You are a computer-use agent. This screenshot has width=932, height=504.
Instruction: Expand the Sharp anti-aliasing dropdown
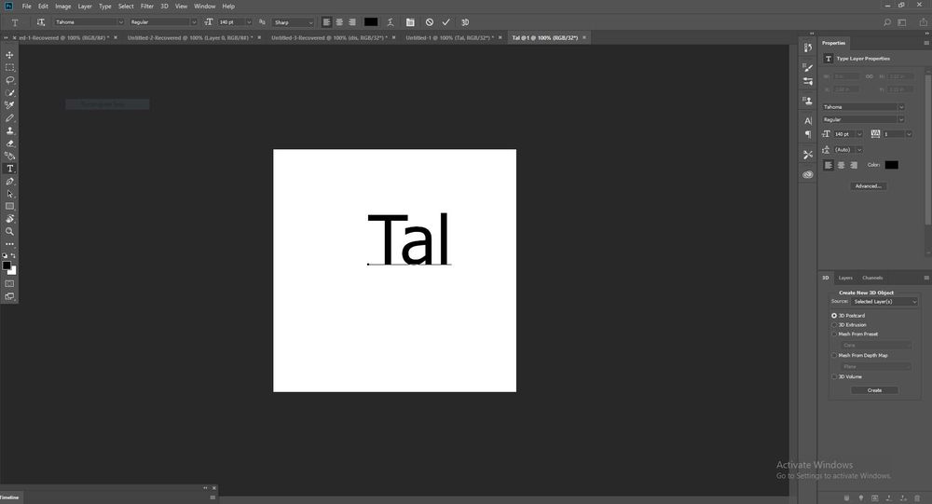pyautogui.click(x=294, y=21)
